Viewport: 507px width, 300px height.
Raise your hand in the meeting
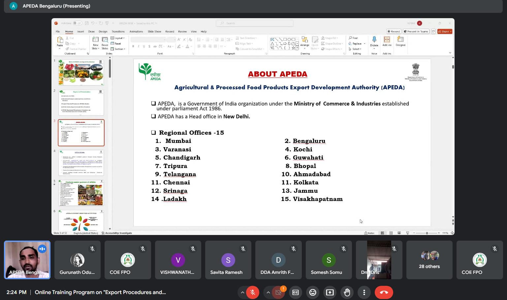click(x=347, y=292)
